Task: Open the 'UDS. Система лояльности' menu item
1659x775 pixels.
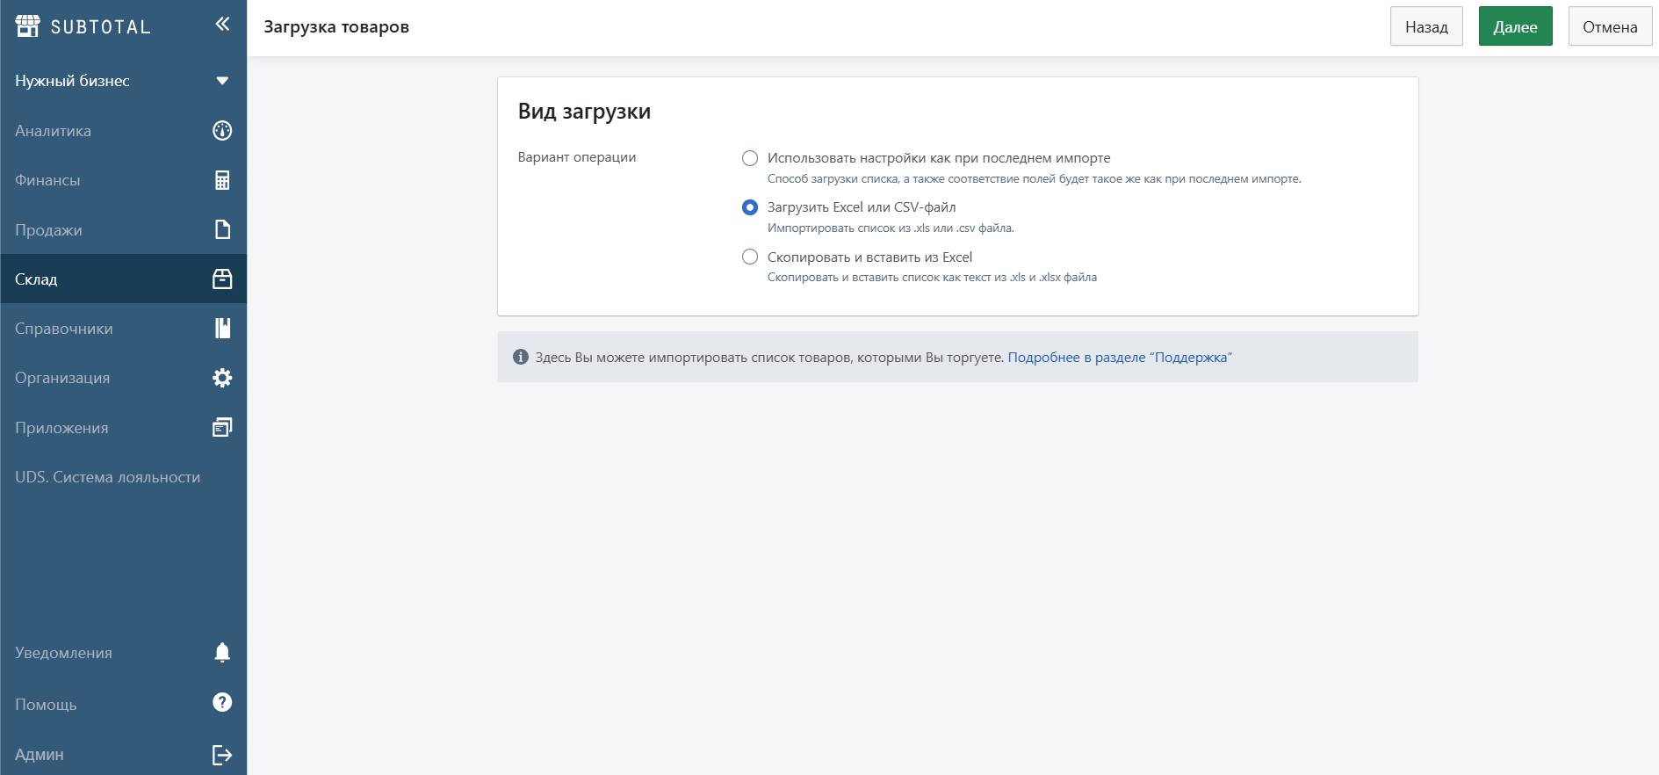Action: 107,477
